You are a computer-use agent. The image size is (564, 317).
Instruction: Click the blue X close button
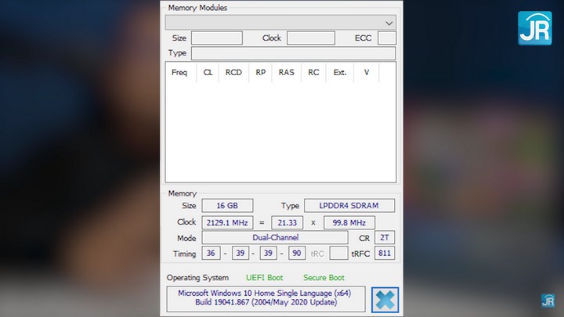pyautogui.click(x=385, y=299)
